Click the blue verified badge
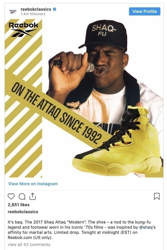 click(x=54, y=9)
